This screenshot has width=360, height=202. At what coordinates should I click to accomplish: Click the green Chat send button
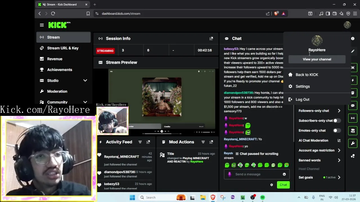pos(283,185)
